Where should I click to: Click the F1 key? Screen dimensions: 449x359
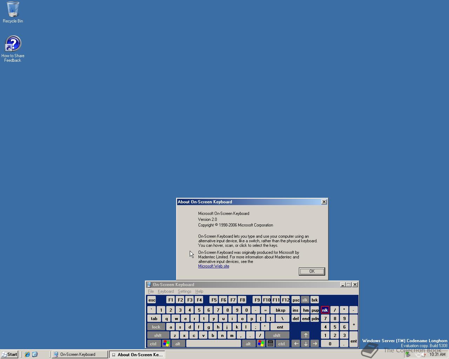pos(170,300)
